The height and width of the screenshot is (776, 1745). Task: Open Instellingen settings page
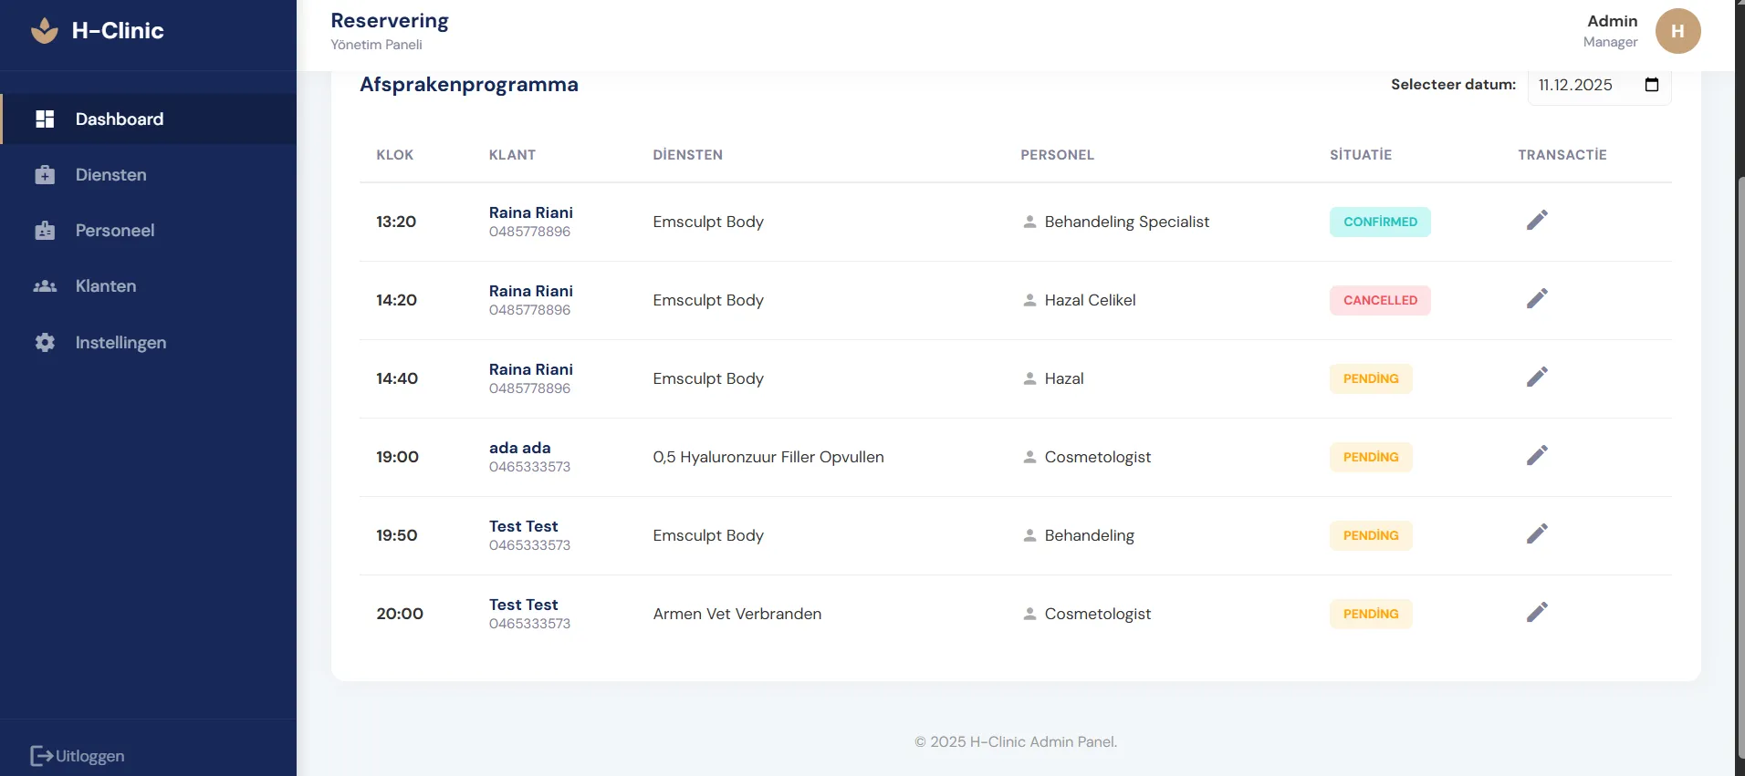click(120, 343)
